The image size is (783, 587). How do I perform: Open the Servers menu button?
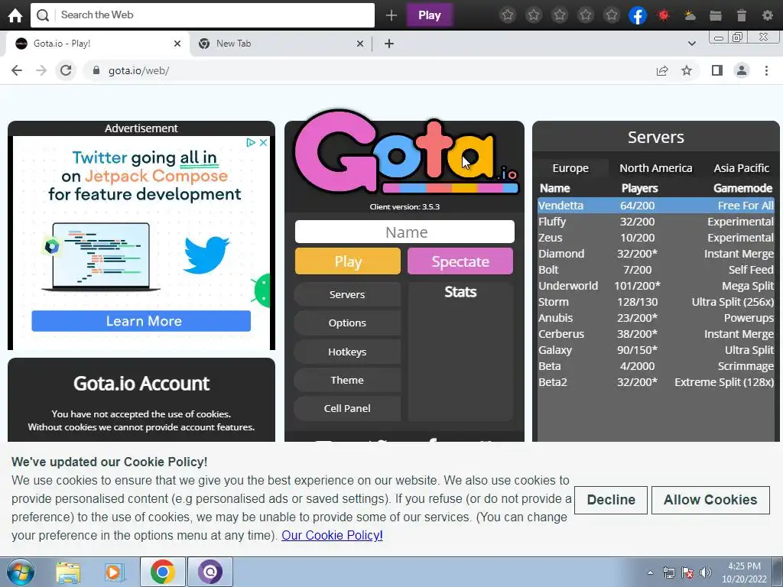click(347, 294)
